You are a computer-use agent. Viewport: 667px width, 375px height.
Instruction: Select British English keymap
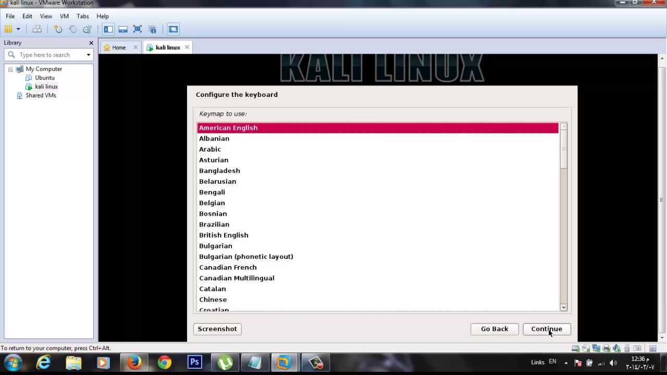tap(378, 235)
